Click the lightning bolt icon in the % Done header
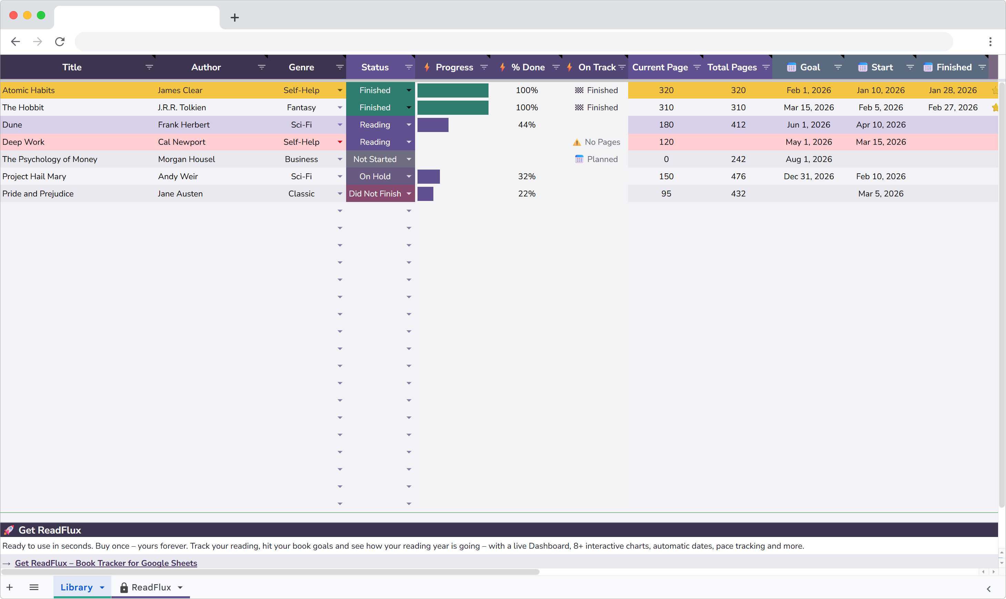 coord(502,67)
